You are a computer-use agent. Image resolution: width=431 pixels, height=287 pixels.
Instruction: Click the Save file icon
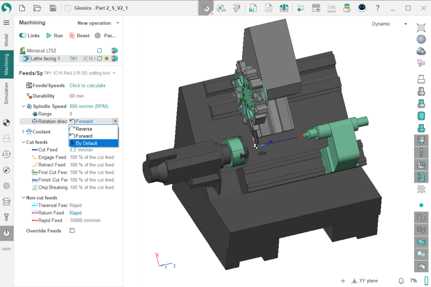[53, 8]
